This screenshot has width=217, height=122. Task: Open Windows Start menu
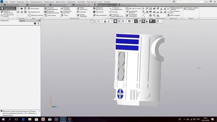click(x=3, y=119)
